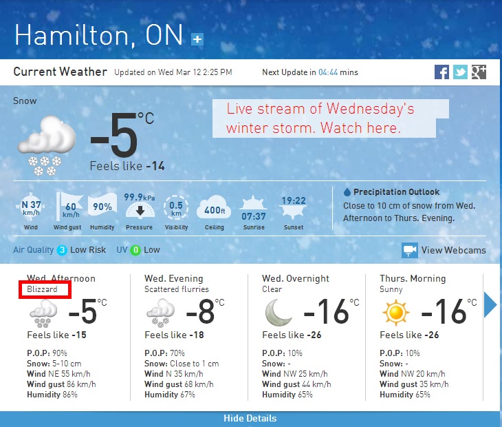
Task: Select the Wed. Evening forecast column
Action: pos(189,337)
